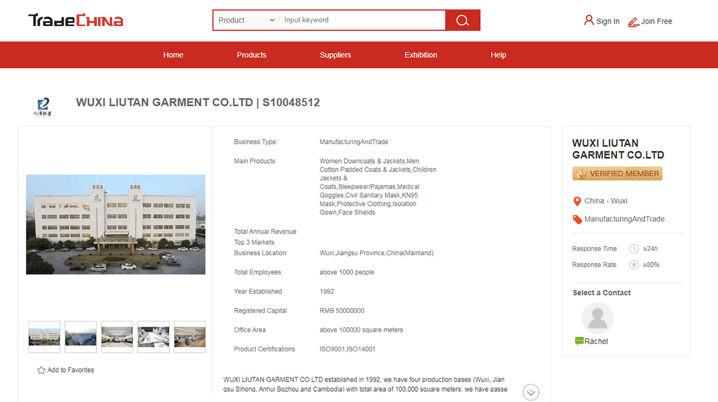Select the last gallery thumbnail
Viewport: 718px width, 402px height.
click(x=190, y=337)
